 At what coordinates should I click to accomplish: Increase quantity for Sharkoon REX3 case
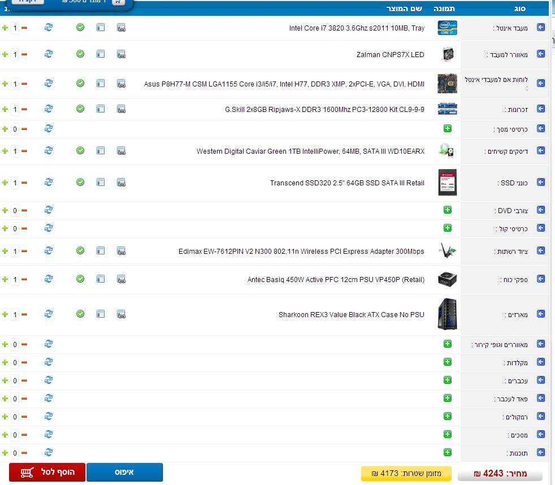click(5, 314)
